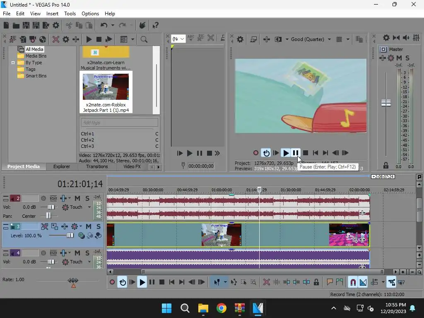This screenshot has width=424, height=318.
Task: Click the What's This help icon
Action: pos(155,25)
